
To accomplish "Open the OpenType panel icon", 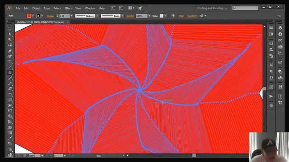I will 271,78.
